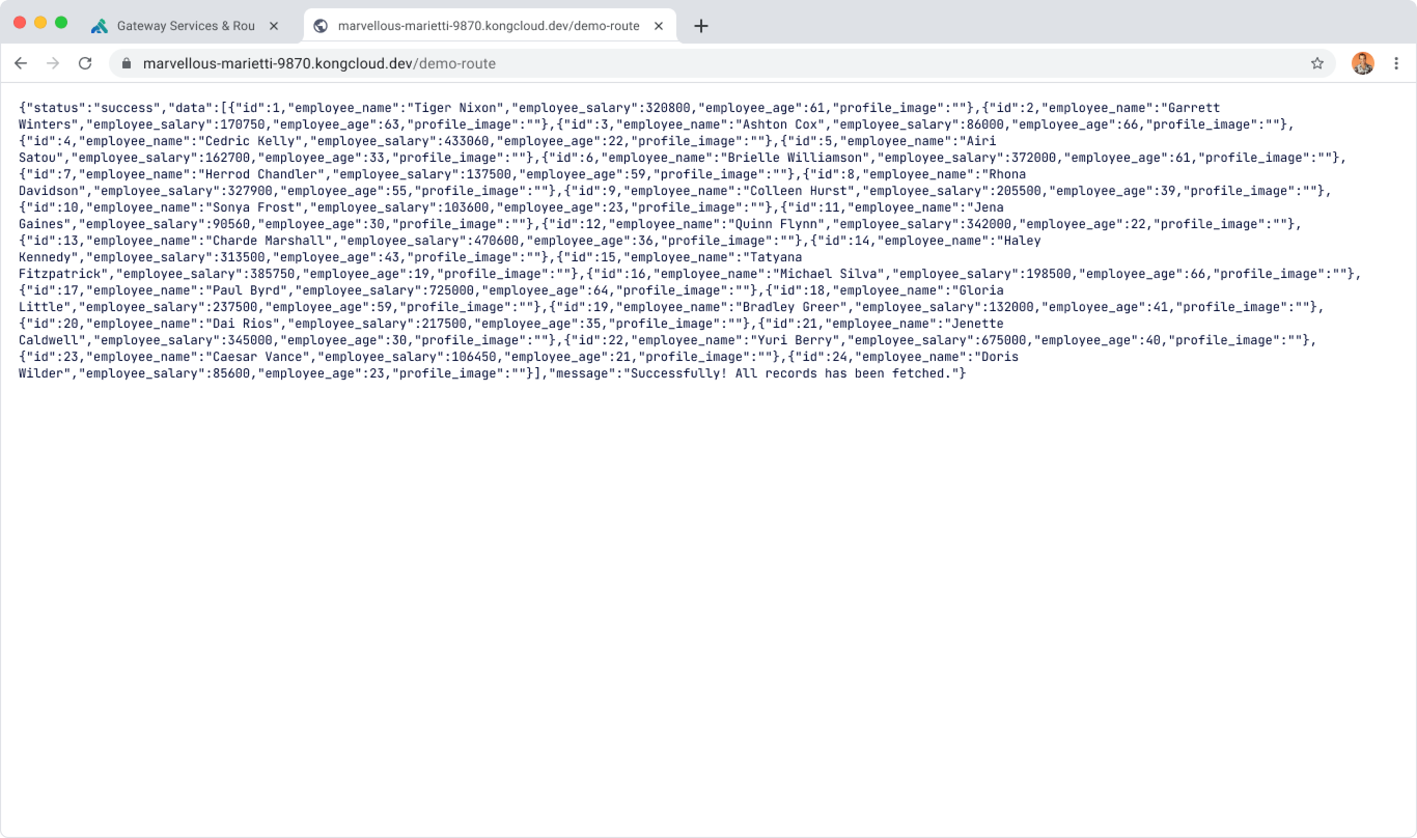This screenshot has width=1417, height=838.
Task: Close the demo-route tab
Action: pos(659,26)
